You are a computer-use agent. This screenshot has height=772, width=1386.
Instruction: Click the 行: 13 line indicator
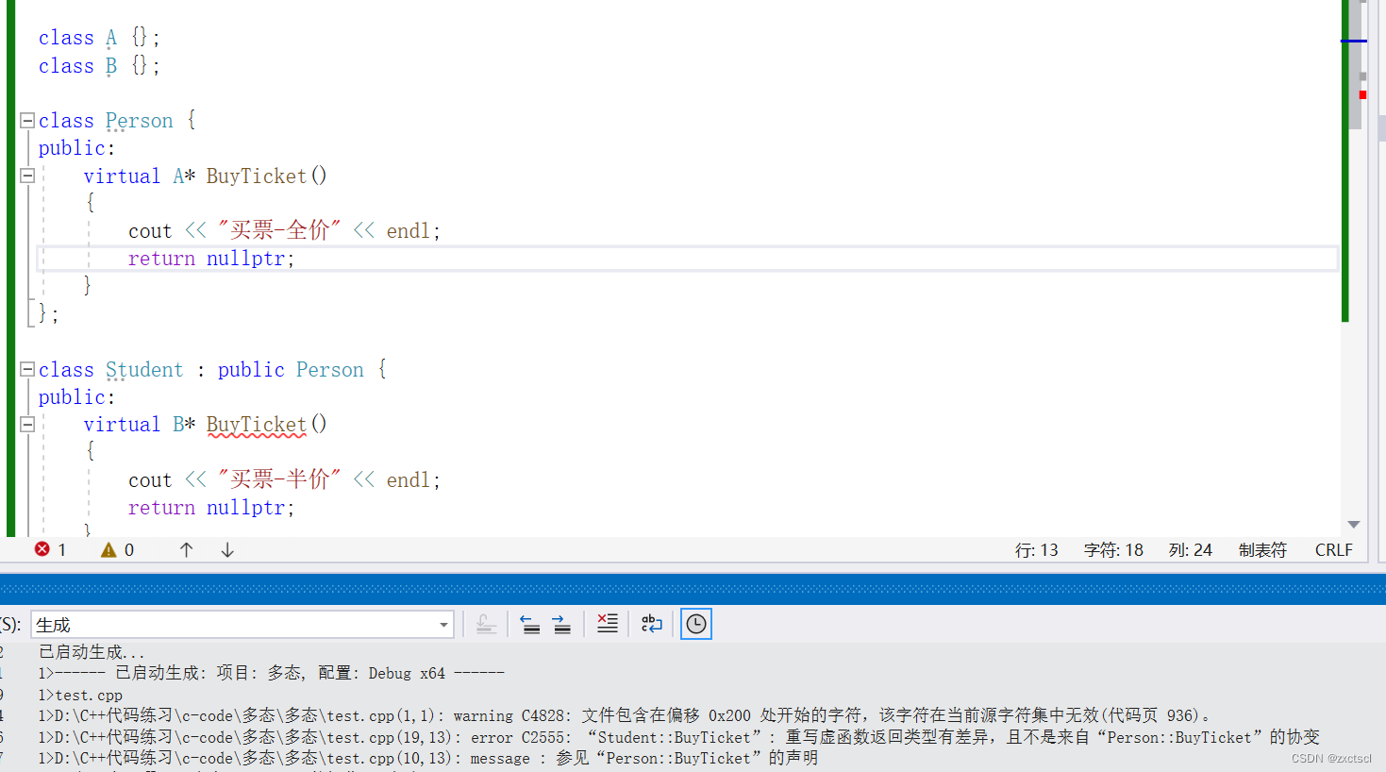click(x=1036, y=550)
